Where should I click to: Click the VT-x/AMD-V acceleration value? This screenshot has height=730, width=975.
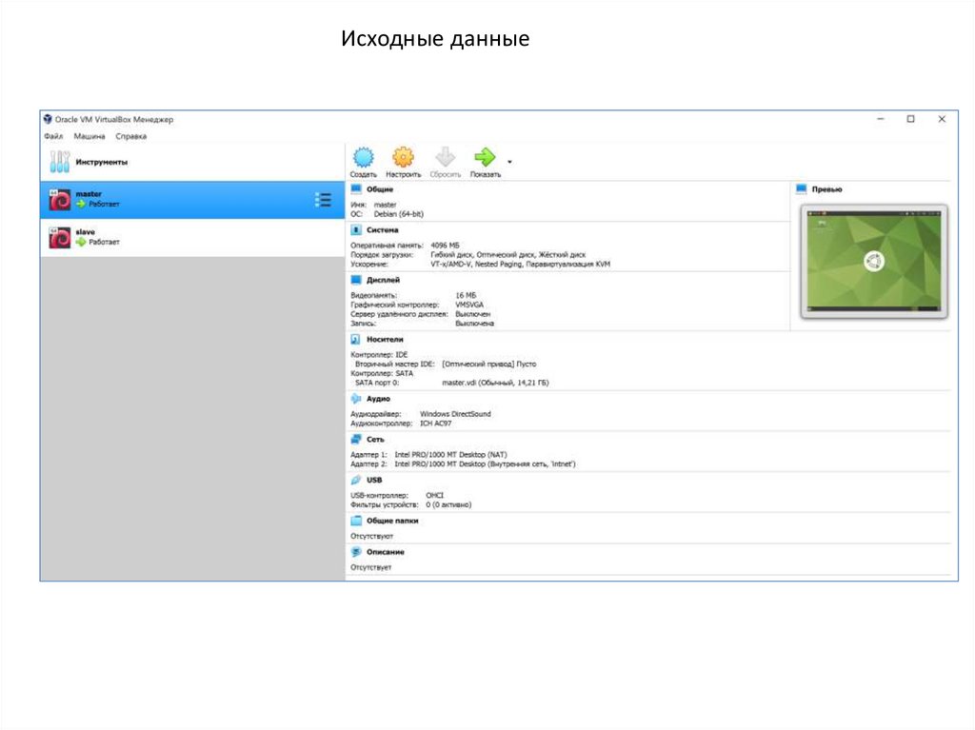click(x=520, y=265)
